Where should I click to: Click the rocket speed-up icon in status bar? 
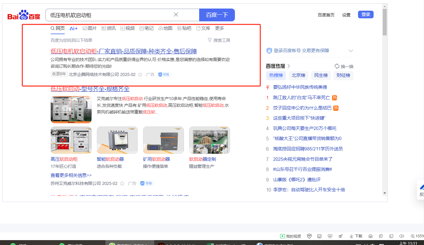(x=340, y=236)
